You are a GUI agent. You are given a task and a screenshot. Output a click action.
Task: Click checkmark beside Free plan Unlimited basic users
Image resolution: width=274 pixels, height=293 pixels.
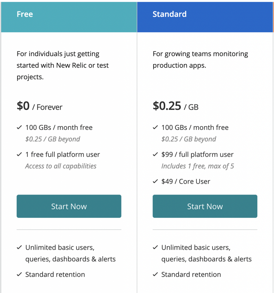coord(19,248)
